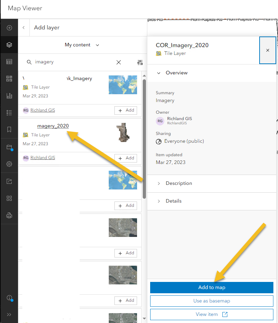The height and width of the screenshot is (323, 278).
Task: Close the COR_Imagery_2020 details panel
Action: (268, 50)
